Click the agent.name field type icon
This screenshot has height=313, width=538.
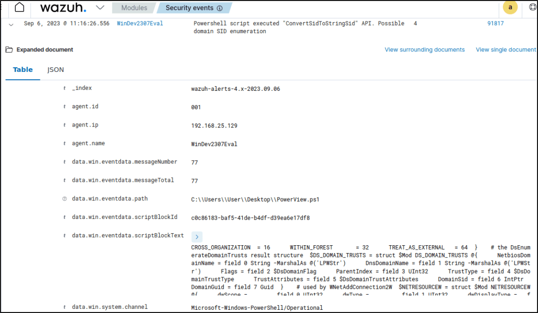point(65,144)
